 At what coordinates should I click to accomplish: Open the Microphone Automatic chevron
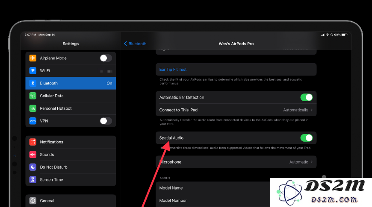click(312, 162)
